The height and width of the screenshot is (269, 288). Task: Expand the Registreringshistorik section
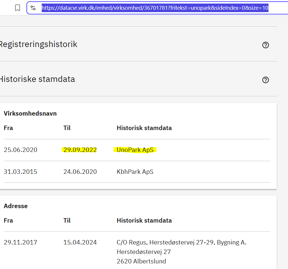pyautogui.click(x=38, y=44)
